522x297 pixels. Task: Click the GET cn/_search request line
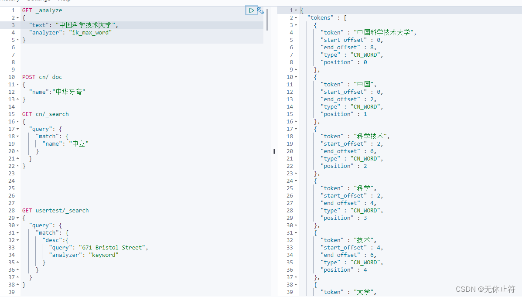tap(45, 114)
